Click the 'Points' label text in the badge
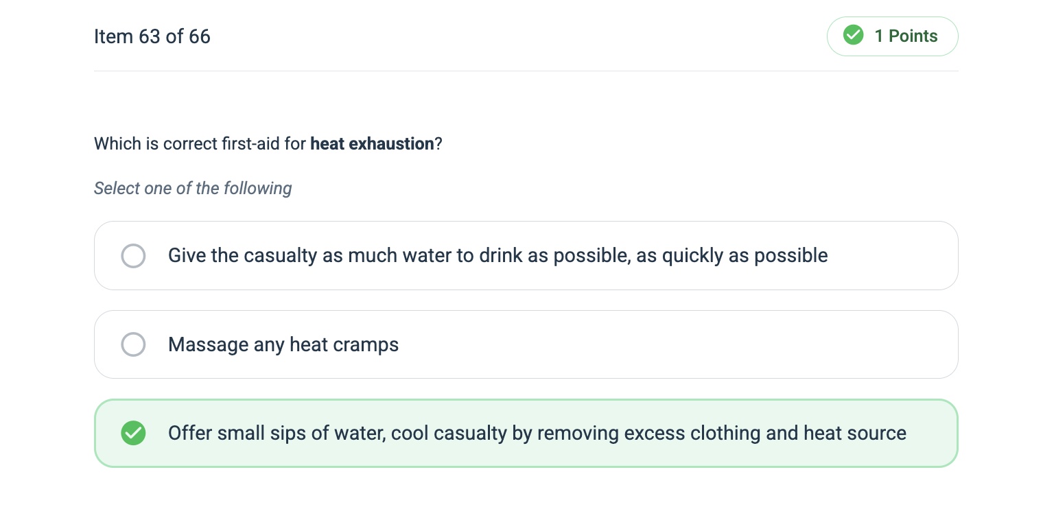Image resolution: width=1054 pixels, height=531 pixels. click(913, 36)
